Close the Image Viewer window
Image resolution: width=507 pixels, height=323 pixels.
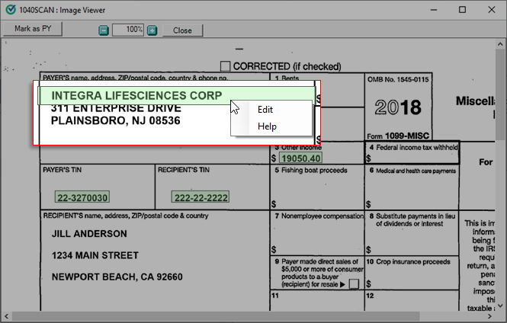pyautogui.click(x=492, y=10)
